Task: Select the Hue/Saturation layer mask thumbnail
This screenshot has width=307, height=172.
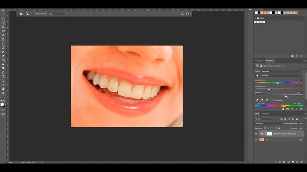Action: pyautogui.click(x=269, y=134)
